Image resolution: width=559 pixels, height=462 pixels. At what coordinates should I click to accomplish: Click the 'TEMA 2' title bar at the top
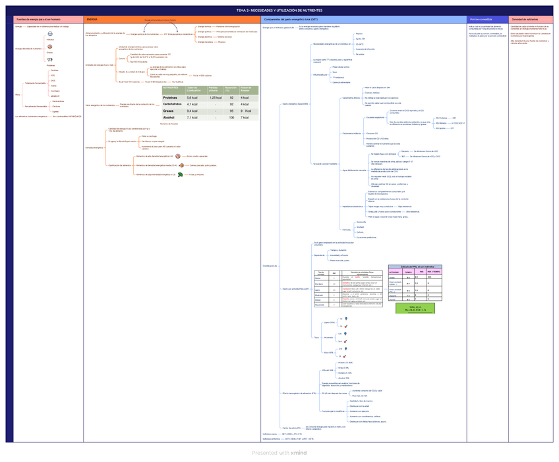279,11
